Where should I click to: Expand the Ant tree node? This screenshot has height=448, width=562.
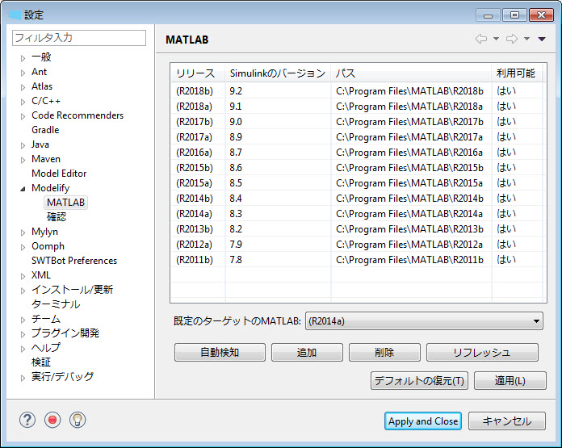click(x=23, y=73)
